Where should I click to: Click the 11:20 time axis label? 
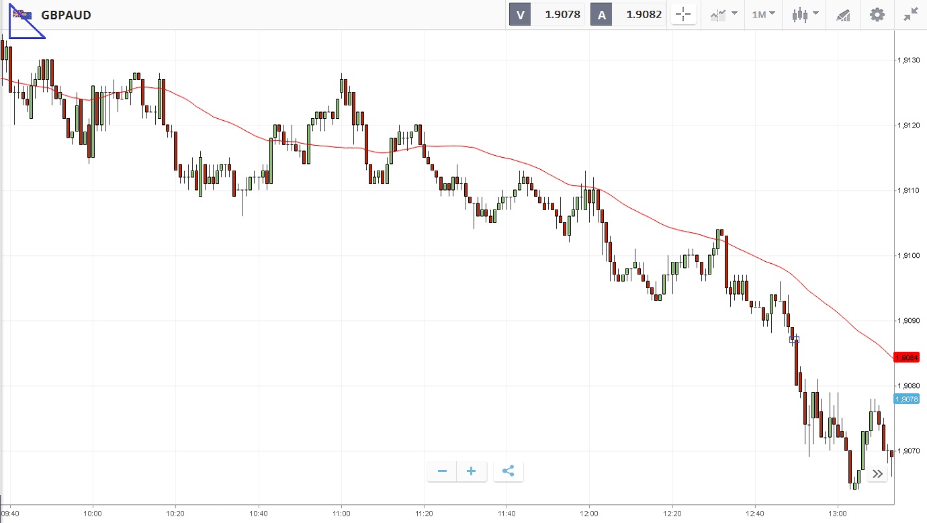click(x=424, y=514)
